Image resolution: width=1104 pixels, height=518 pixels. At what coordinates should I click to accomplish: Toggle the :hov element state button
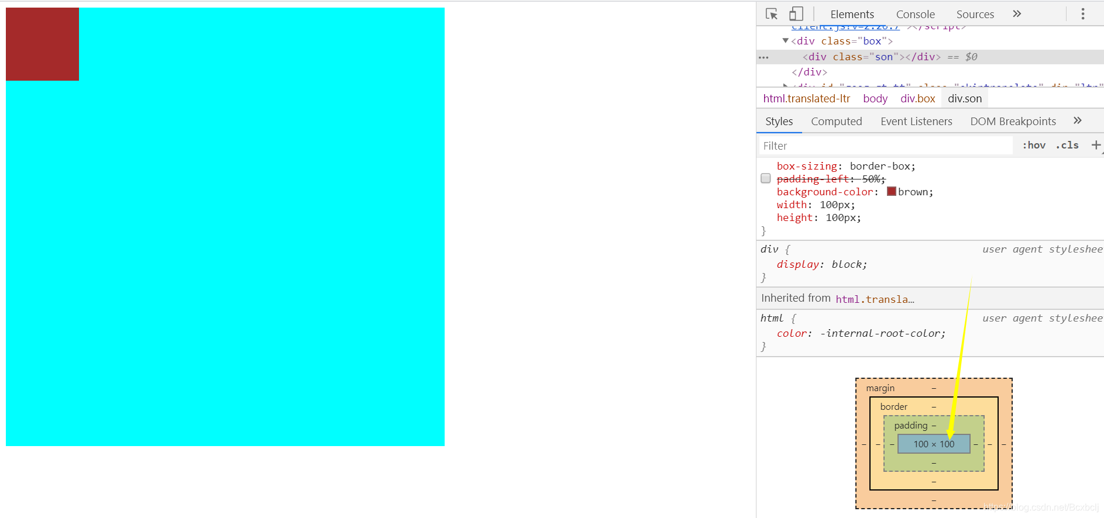pos(1034,145)
